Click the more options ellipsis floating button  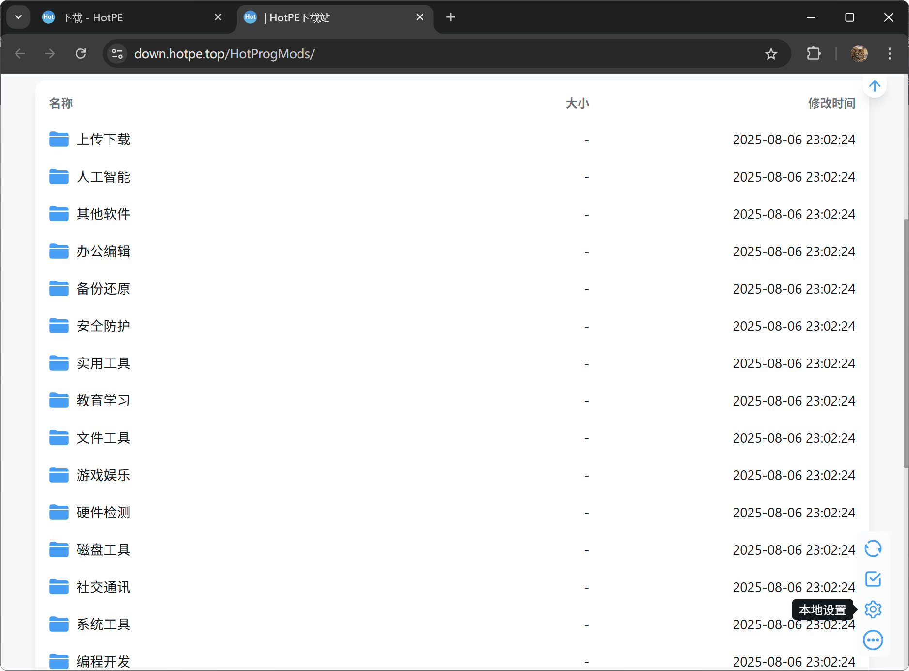tap(873, 640)
